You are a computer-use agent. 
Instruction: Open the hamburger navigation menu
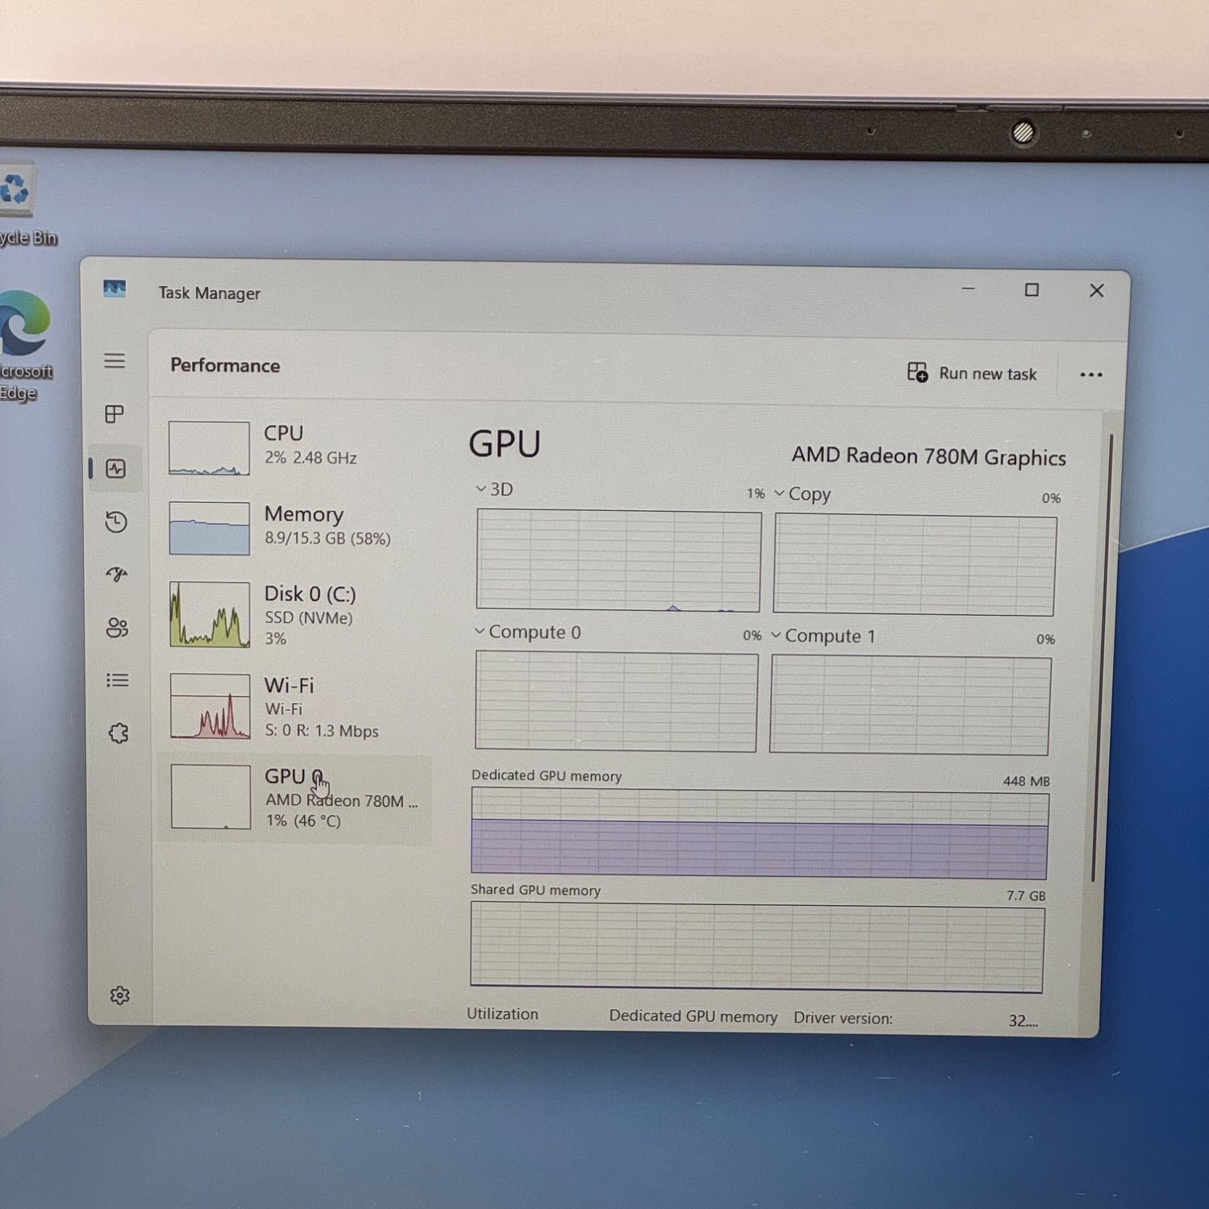pyautogui.click(x=114, y=361)
